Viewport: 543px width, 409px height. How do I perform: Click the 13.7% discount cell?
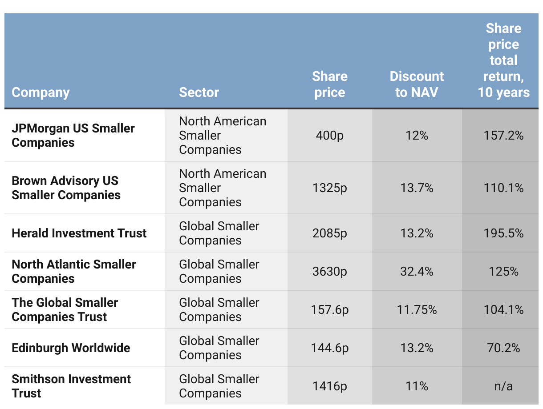417,188
